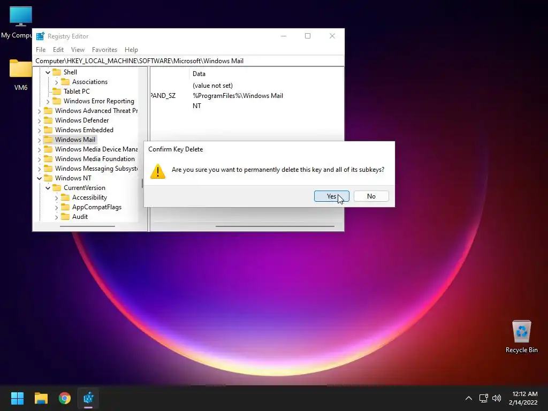Collapse the Windows NT key
Screen dimensions: 548x411
[x=39, y=178]
